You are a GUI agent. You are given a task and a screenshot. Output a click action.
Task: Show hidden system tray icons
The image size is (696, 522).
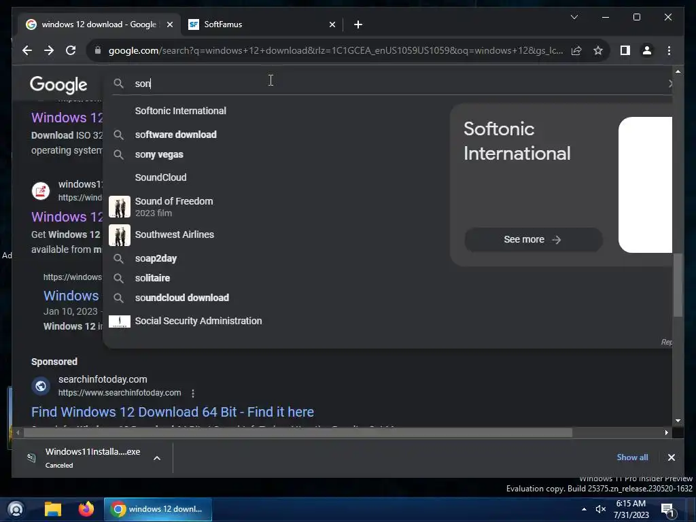click(x=584, y=509)
